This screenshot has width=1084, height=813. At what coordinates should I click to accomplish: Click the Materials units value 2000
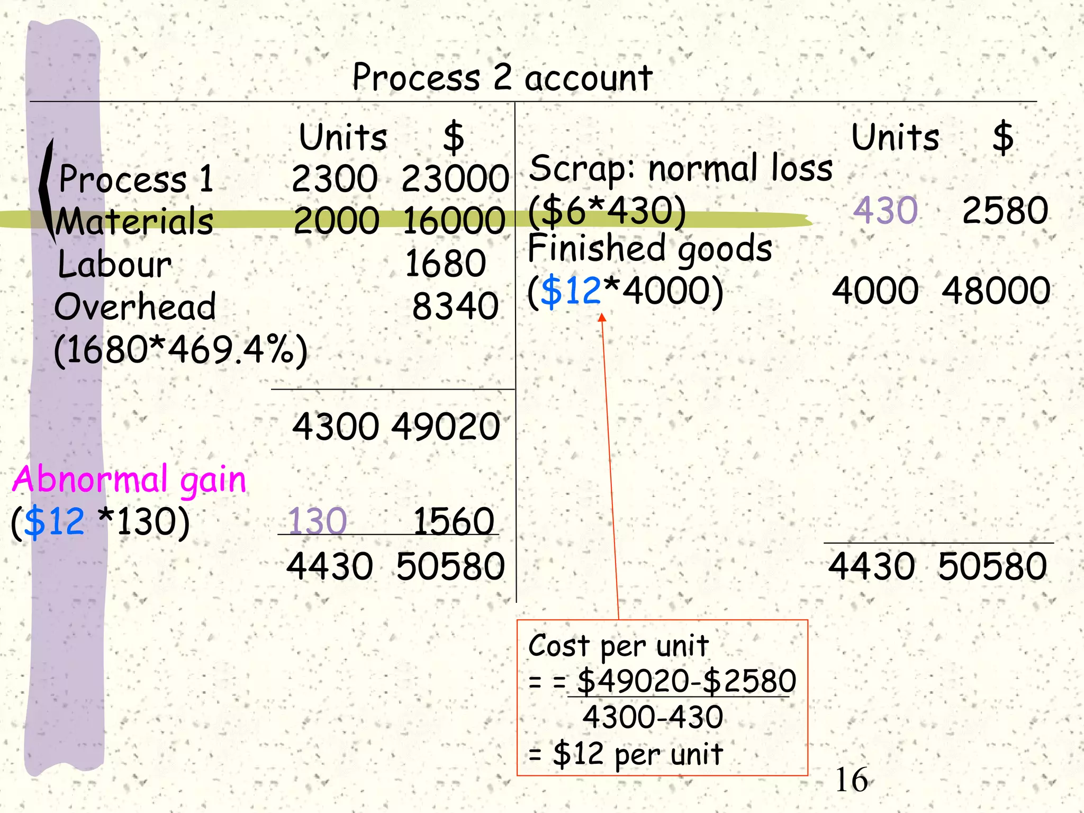[336, 221]
